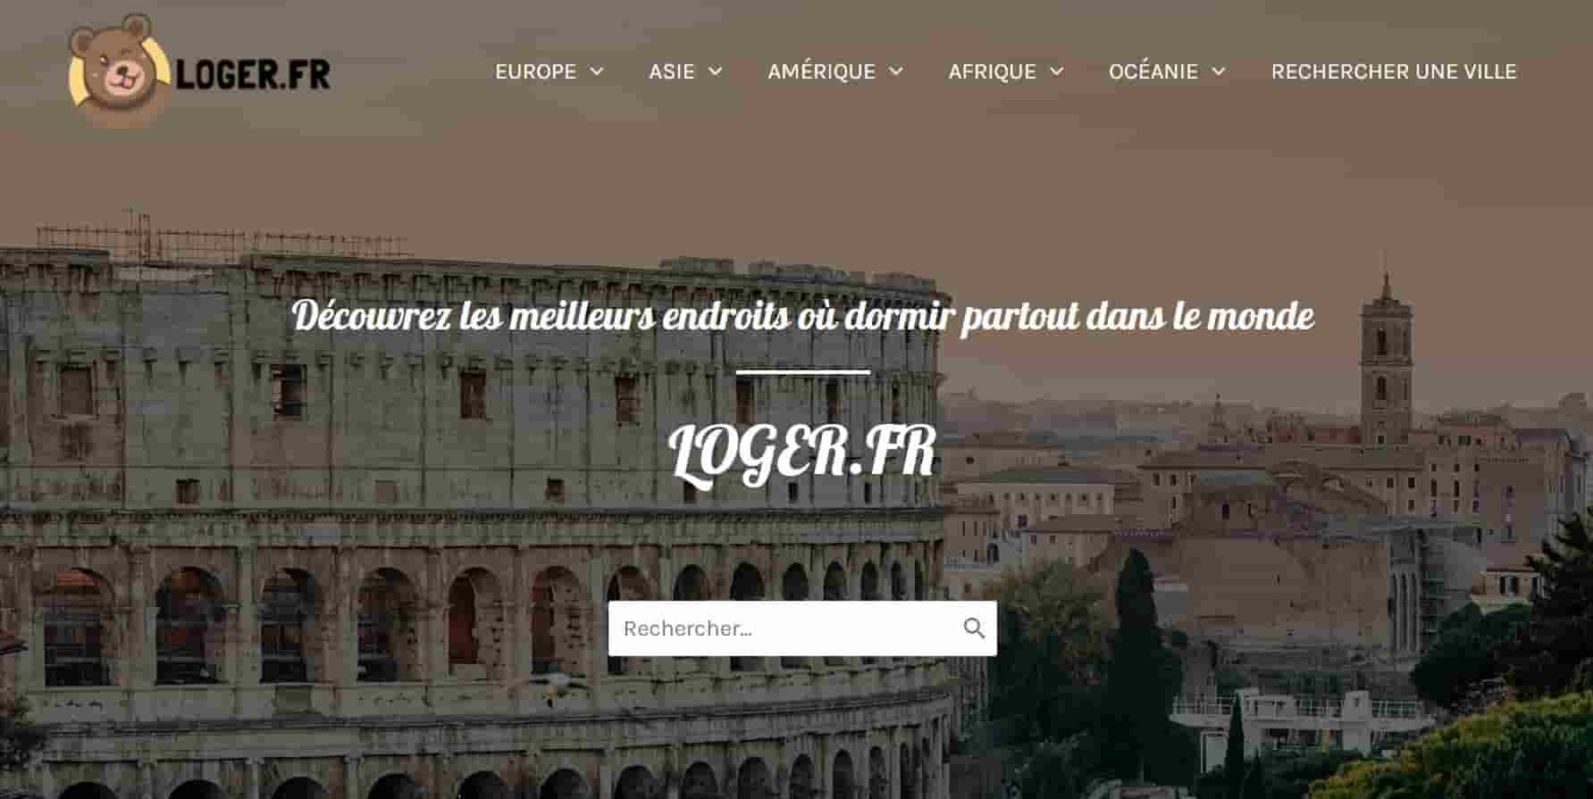Open the EUROPE menu item
The width and height of the screenshot is (1593, 799).
[535, 71]
